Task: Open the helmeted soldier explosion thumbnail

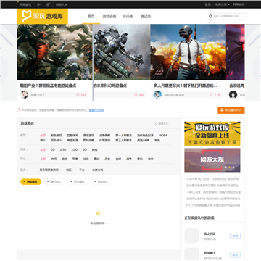Action: pos(188,51)
